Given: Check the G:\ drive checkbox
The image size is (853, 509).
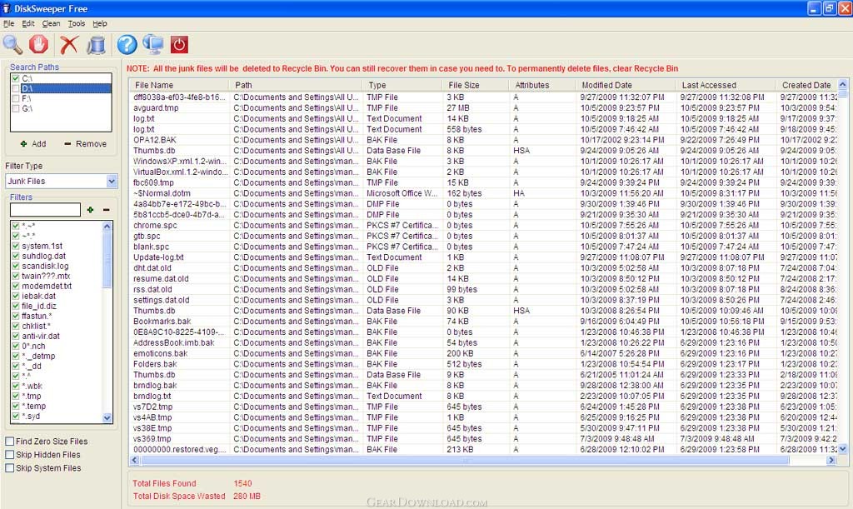Looking at the screenshot, I should click(15, 108).
